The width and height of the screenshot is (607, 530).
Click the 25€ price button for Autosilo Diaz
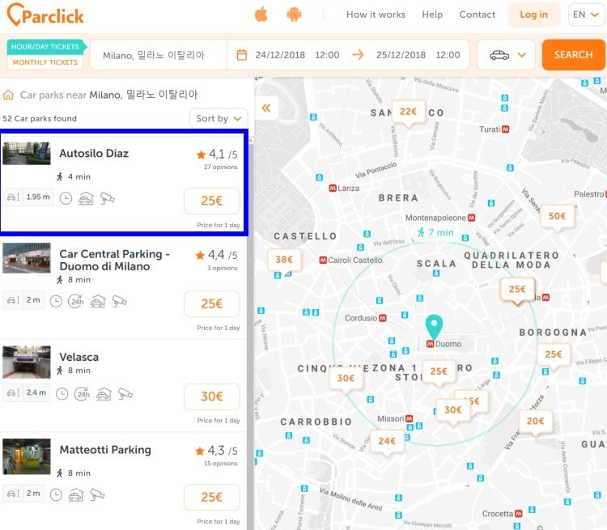tap(212, 201)
